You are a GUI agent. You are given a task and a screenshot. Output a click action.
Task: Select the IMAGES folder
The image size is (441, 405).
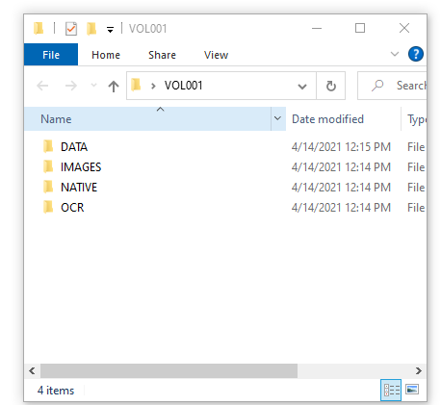point(81,167)
